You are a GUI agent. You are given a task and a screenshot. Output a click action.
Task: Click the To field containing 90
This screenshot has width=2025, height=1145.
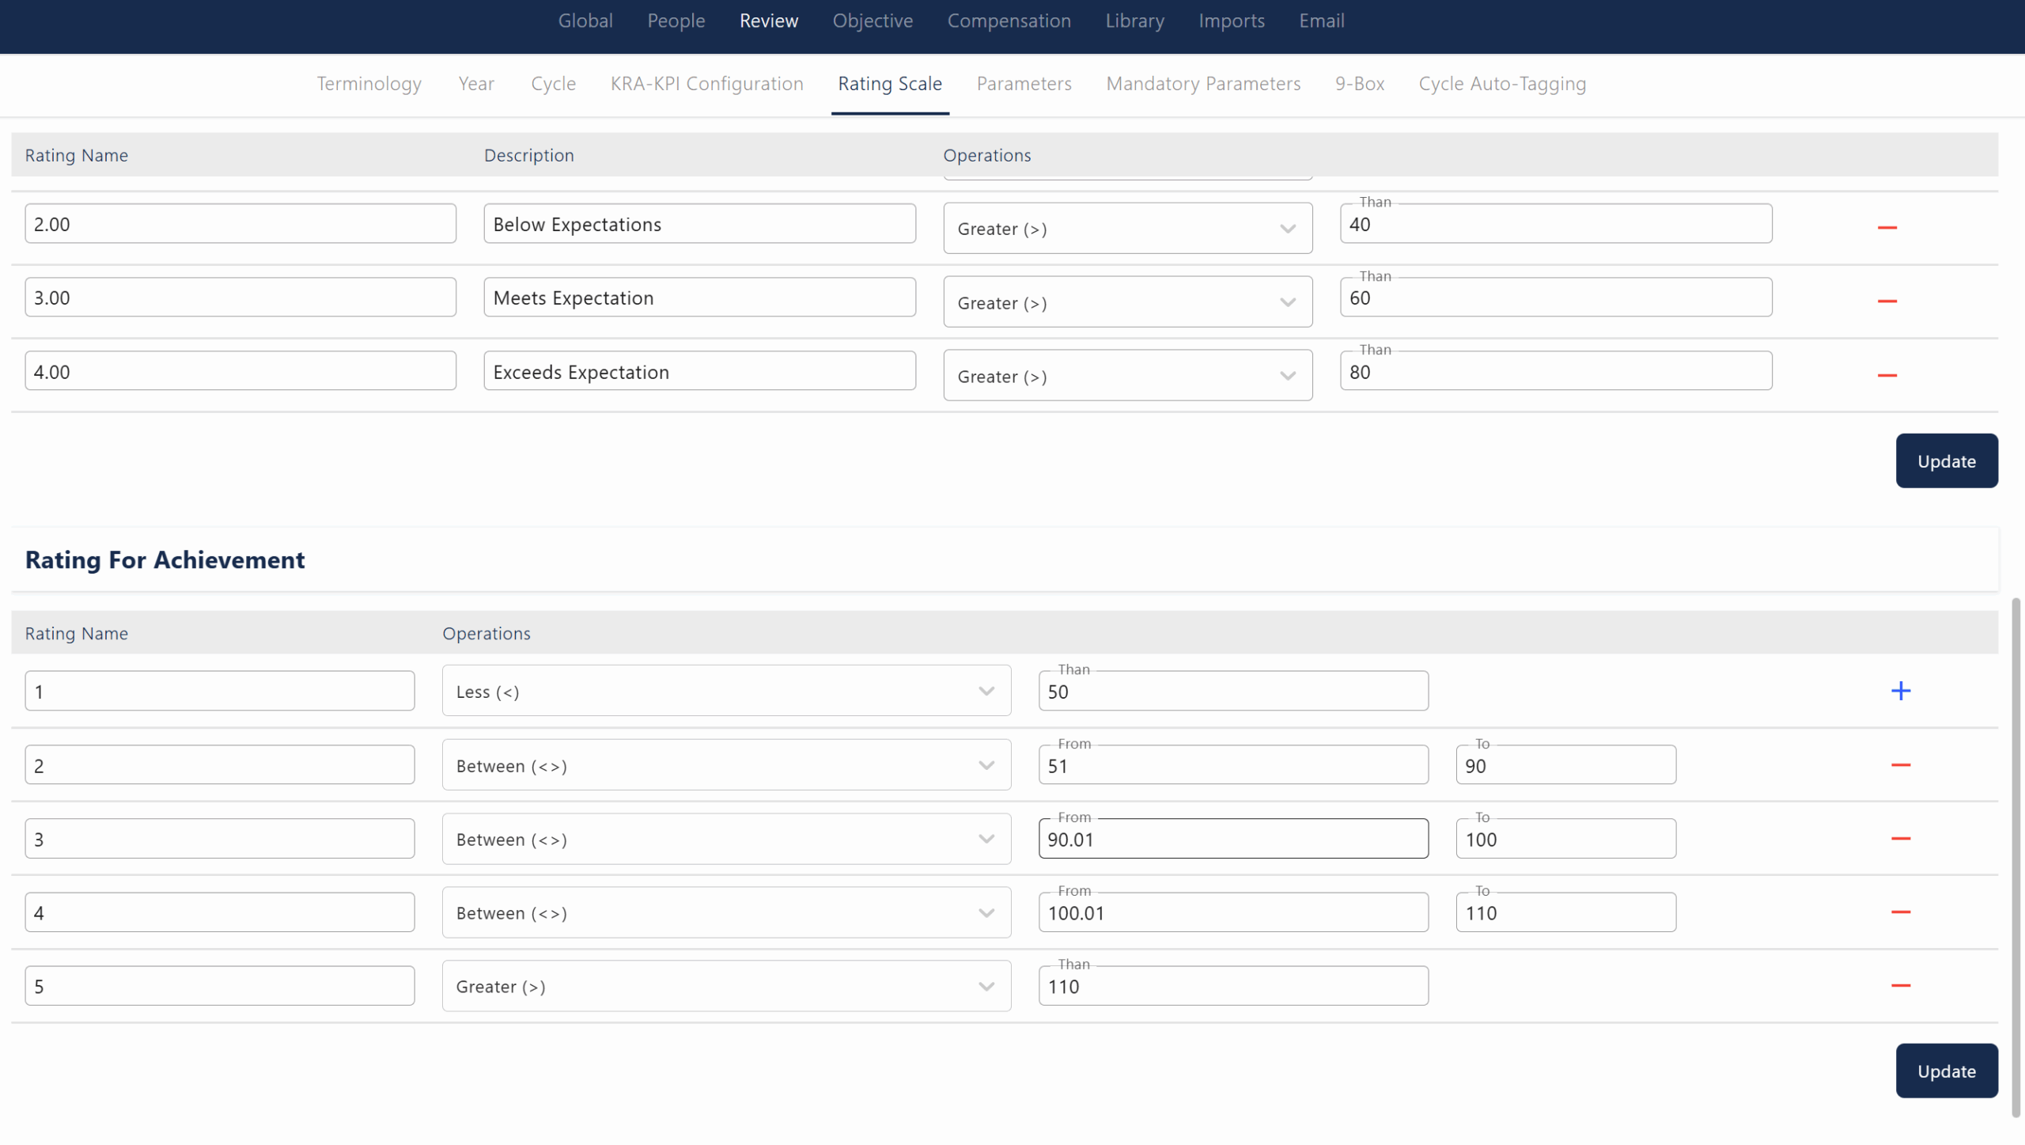1565,765
